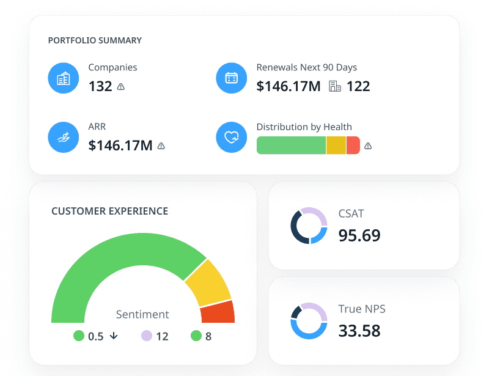Click the warning icon beside the Companies count

click(x=120, y=87)
